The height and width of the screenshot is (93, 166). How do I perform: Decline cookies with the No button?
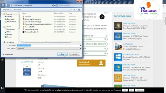point(132,90)
